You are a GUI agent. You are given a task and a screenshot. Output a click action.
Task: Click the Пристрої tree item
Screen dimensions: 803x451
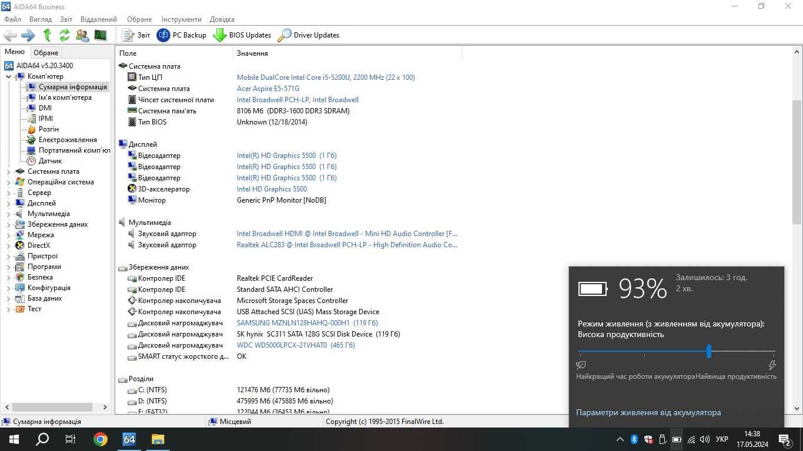tap(42, 256)
